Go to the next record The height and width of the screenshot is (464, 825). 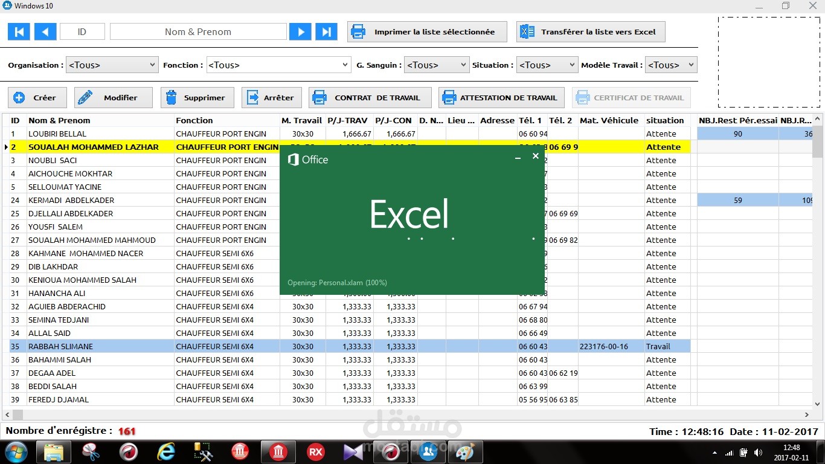click(x=300, y=32)
